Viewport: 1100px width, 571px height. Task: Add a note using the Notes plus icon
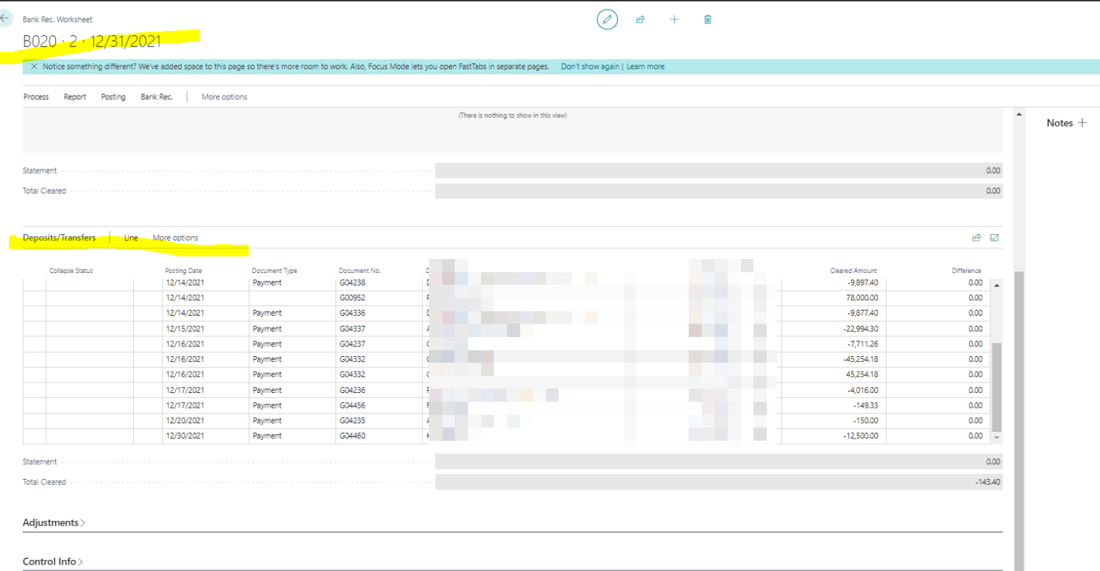click(x=1083, y=122)
